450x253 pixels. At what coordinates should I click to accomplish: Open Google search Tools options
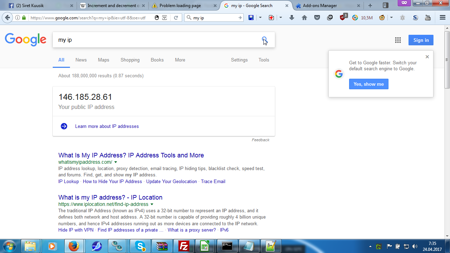pyautogui.click(x=264, y=60)
